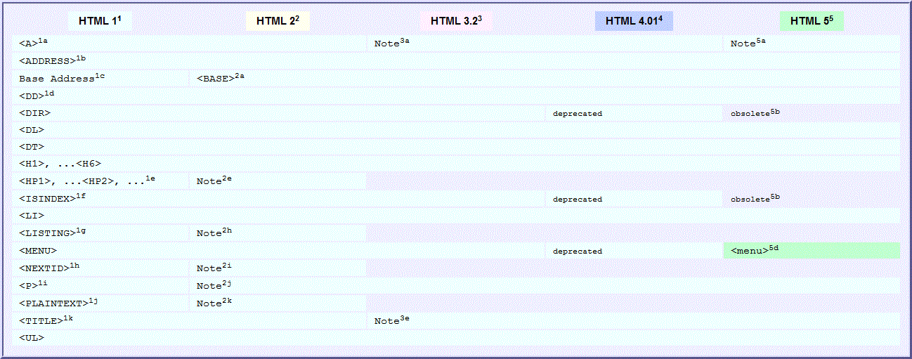Viewport: 912px width, 359px height.
Task: Click the green <menu> 5d cell
Action: (x=753, y=250)
